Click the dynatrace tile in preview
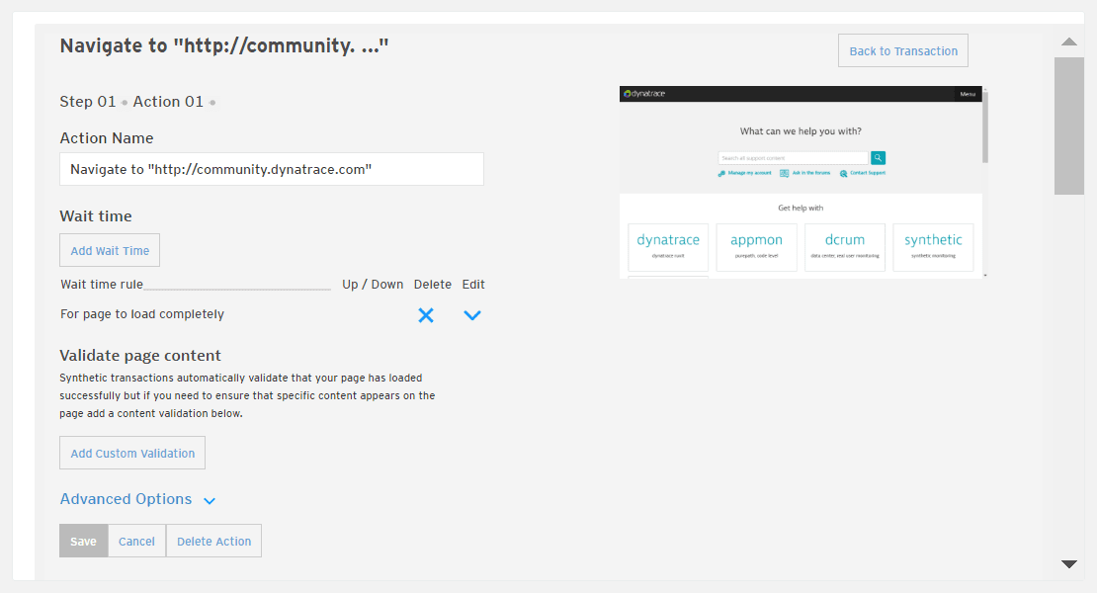 (x=668, y=247)
